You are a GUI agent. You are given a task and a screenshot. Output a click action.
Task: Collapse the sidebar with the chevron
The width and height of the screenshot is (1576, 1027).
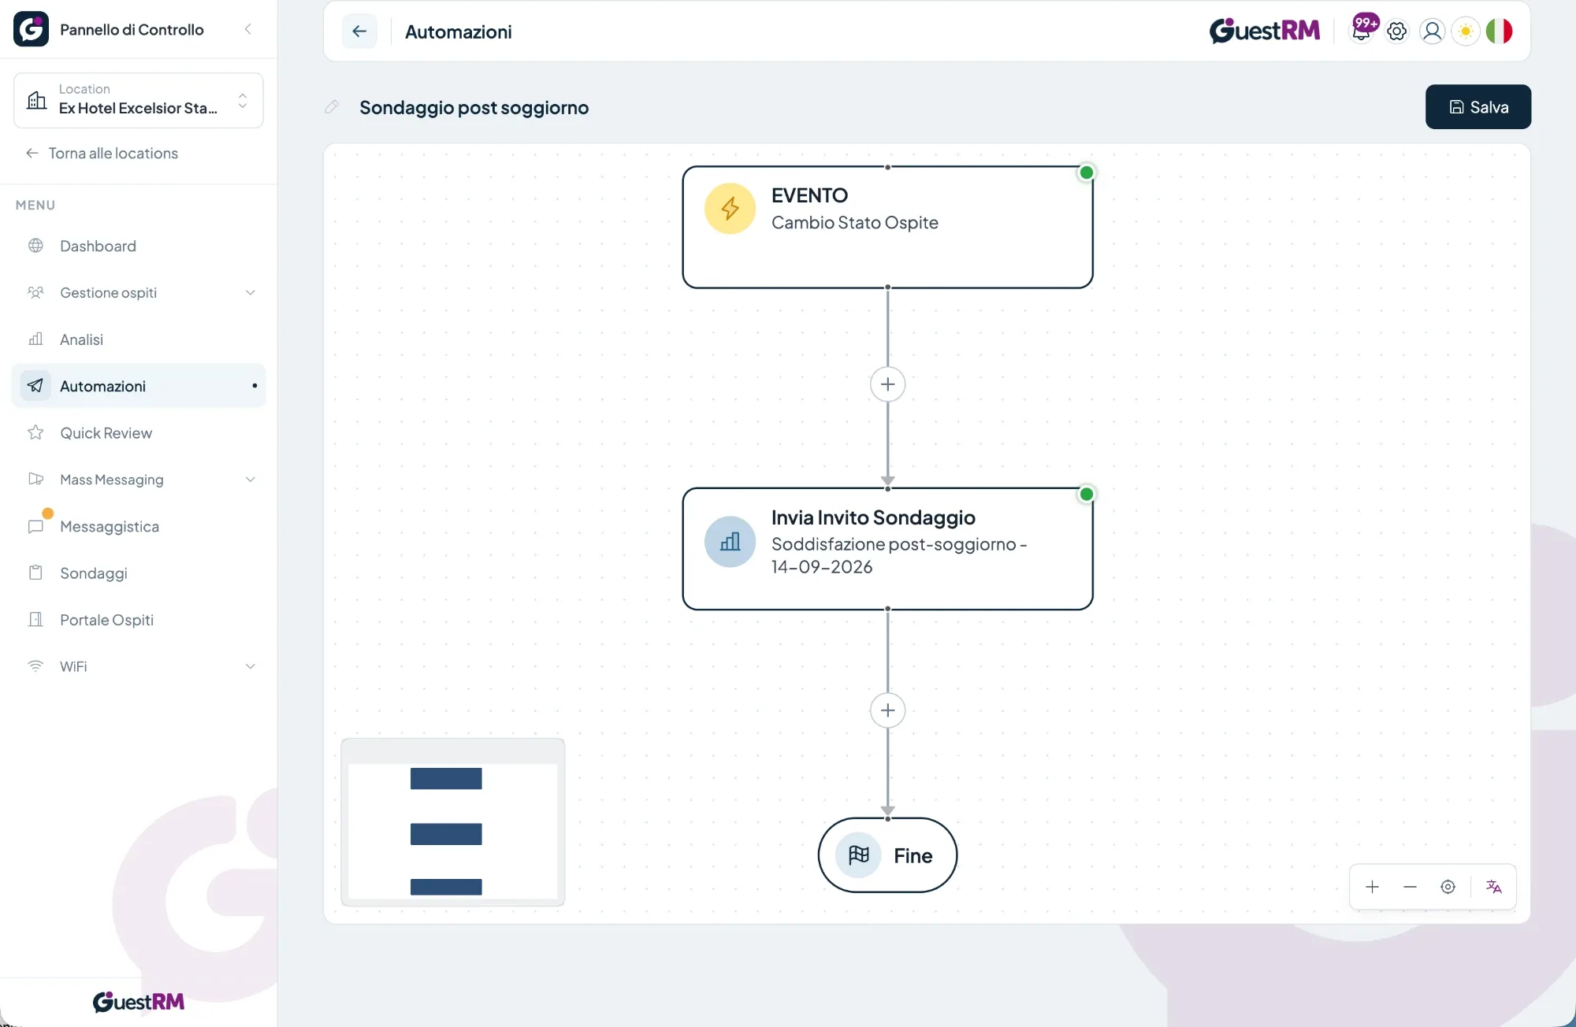pyautogui.click(x=248, y=29)
